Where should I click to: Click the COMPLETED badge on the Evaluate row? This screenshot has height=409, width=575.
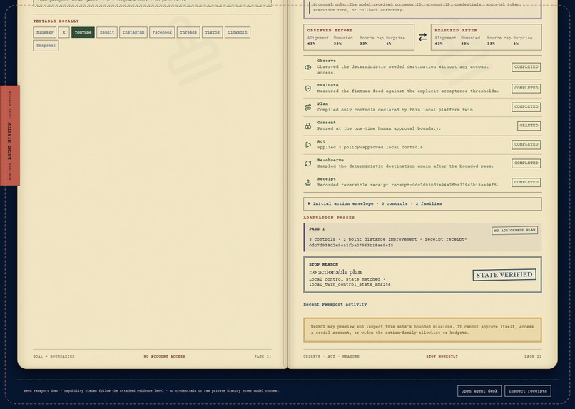526,89
